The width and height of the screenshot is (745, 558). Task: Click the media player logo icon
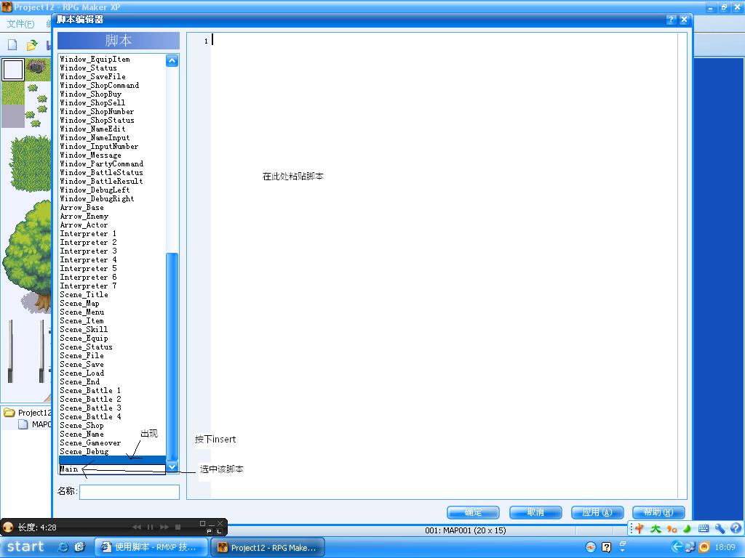[x=7, y=527]
